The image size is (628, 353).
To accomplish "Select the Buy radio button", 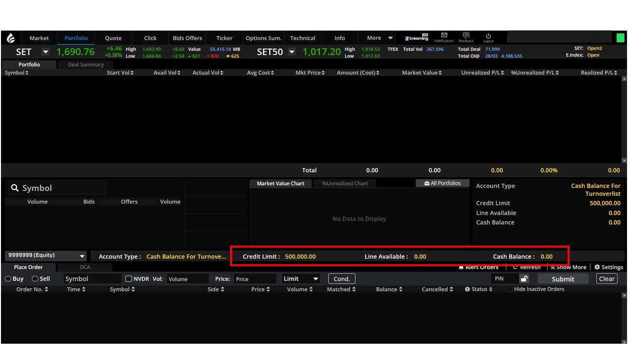I will (x=8, y=279).
